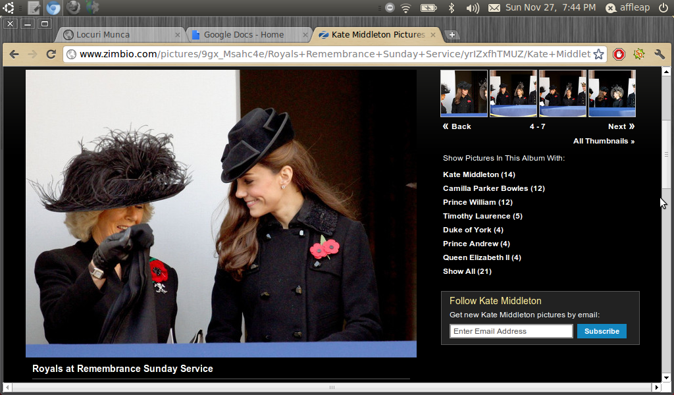This screenshot has width=674, height=395.
Task: Open the third album thumbnail
Action: pyautogui.click(x=563, y=93)
